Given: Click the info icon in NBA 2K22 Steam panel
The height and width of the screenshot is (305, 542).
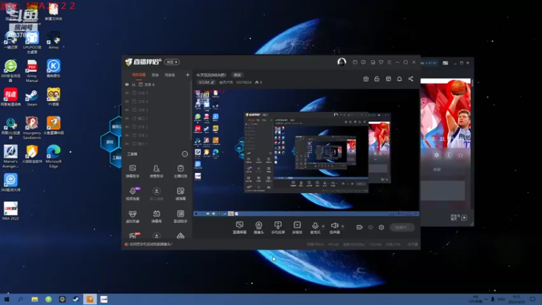Looking at the screenshot, I should coord(449,155).
